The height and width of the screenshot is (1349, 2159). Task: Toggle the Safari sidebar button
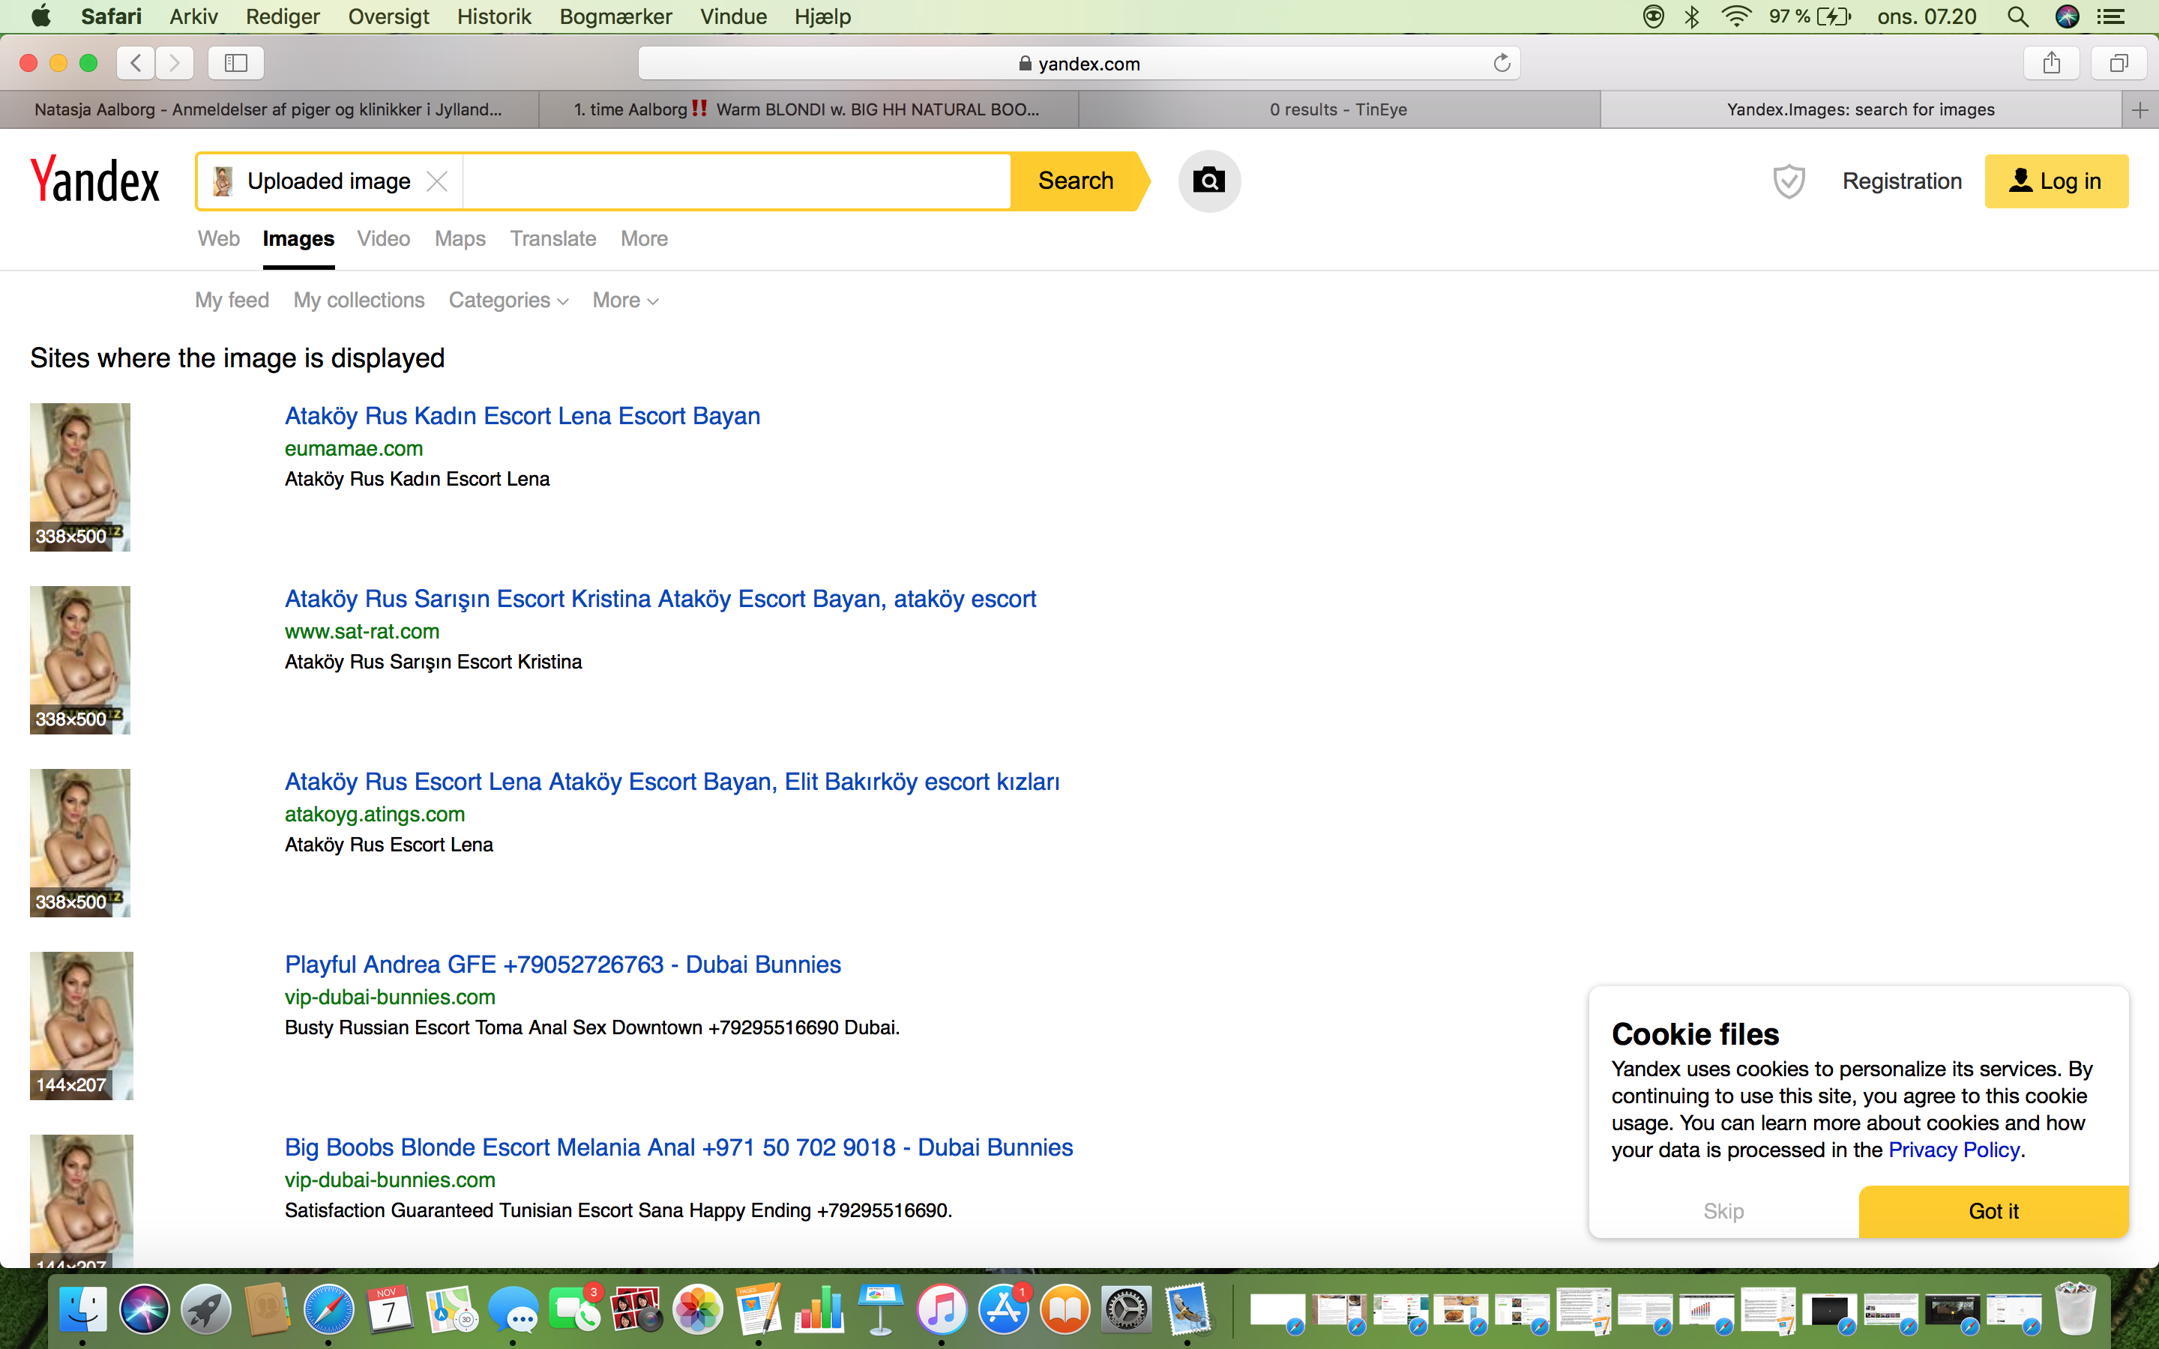tap(235, 64)
